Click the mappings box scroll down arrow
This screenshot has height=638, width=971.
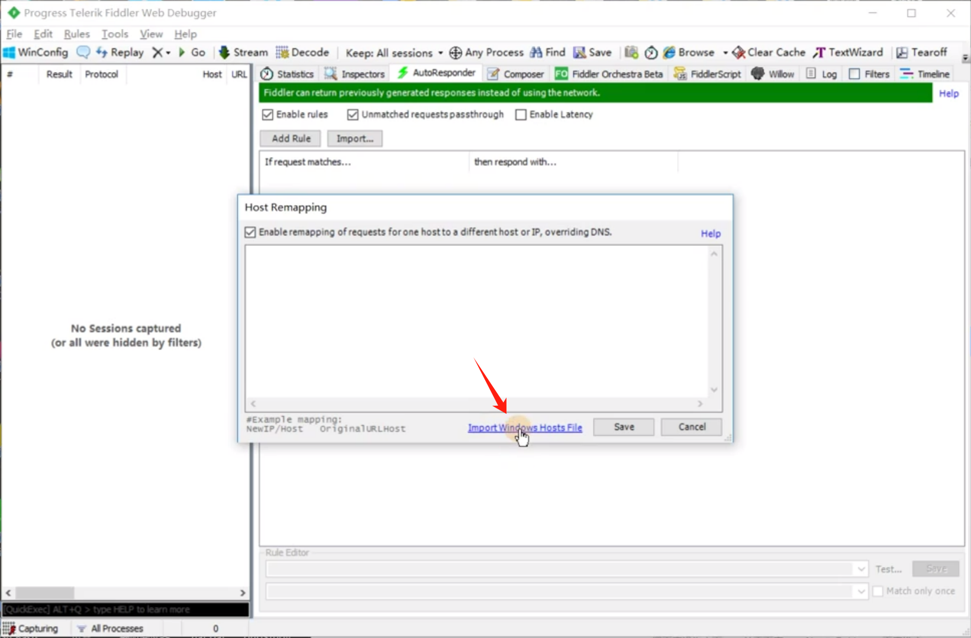click(x=714, y=390)
